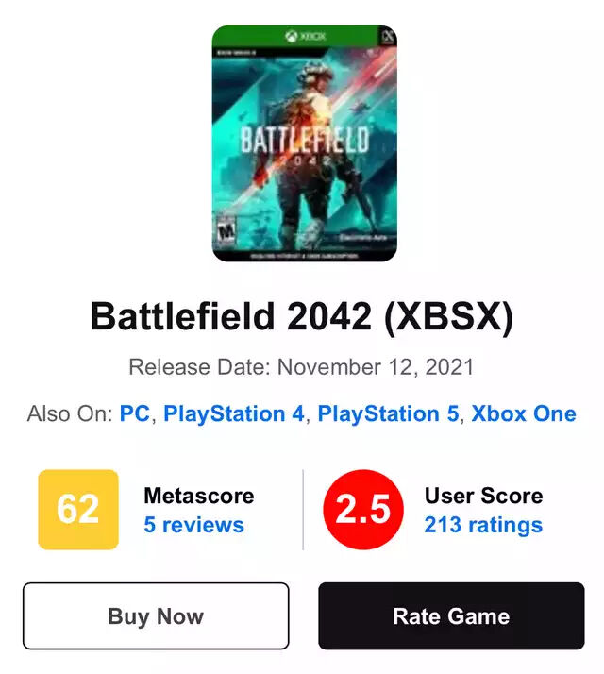Click the Series X badge on cover corner
The height and width of the screenshot is (674, 604).
387,38
